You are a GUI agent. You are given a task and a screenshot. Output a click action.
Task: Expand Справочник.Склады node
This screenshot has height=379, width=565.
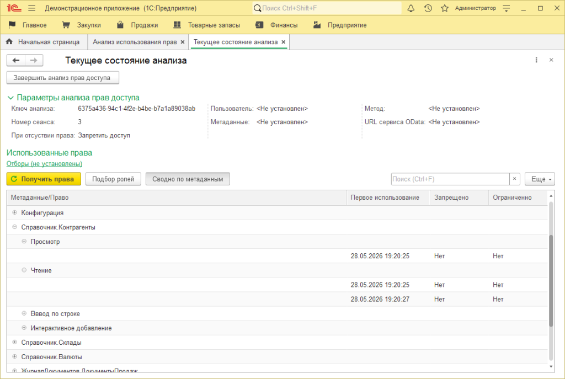point(15,342)
